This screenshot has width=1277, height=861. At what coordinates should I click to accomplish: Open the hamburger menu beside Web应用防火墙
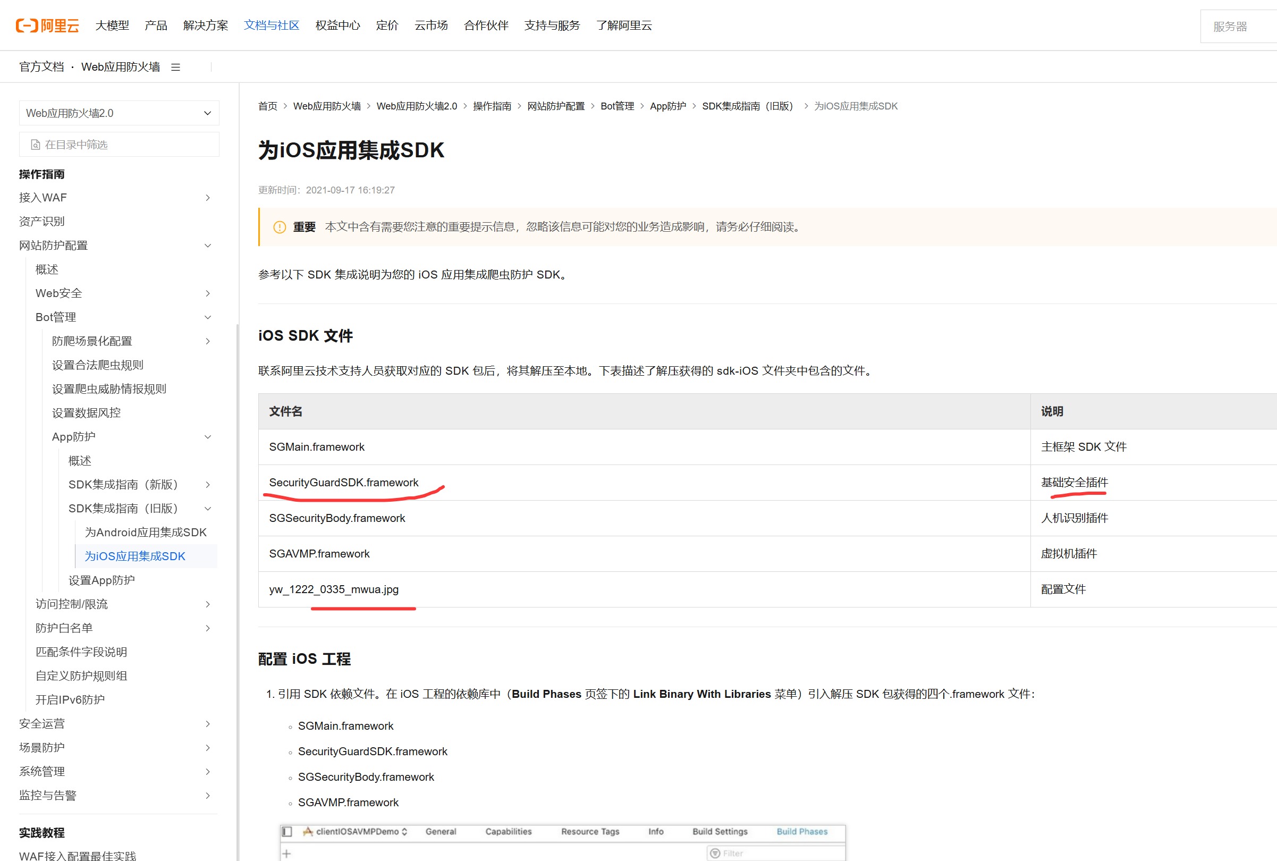point(176,67)
